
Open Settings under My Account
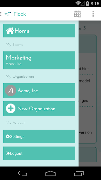pos(39,136)
